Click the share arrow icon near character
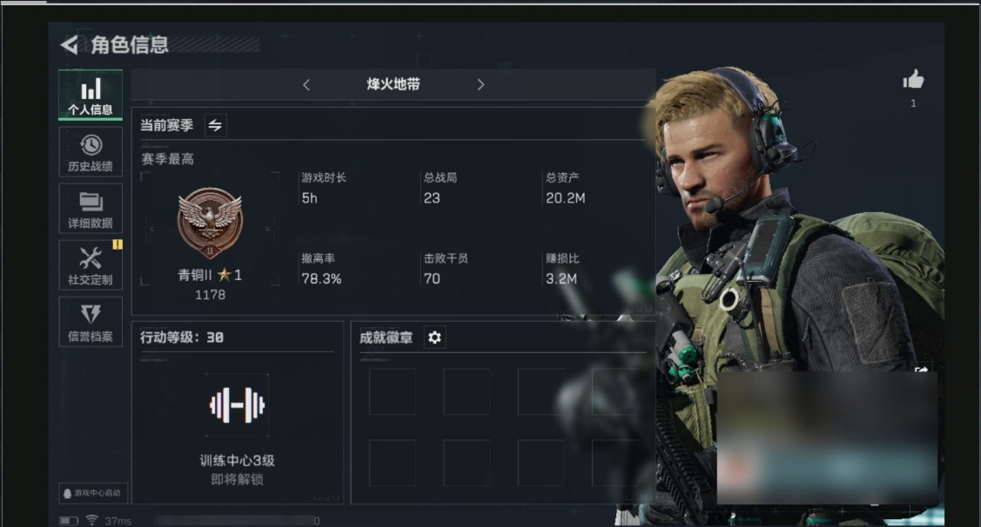This screenshot has width=981, height=527. coord(922,369)
